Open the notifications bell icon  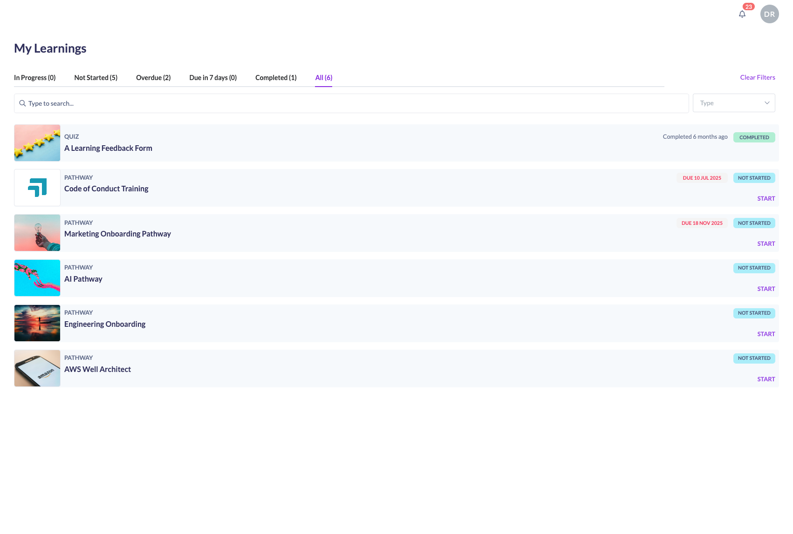tap(742, 14)
